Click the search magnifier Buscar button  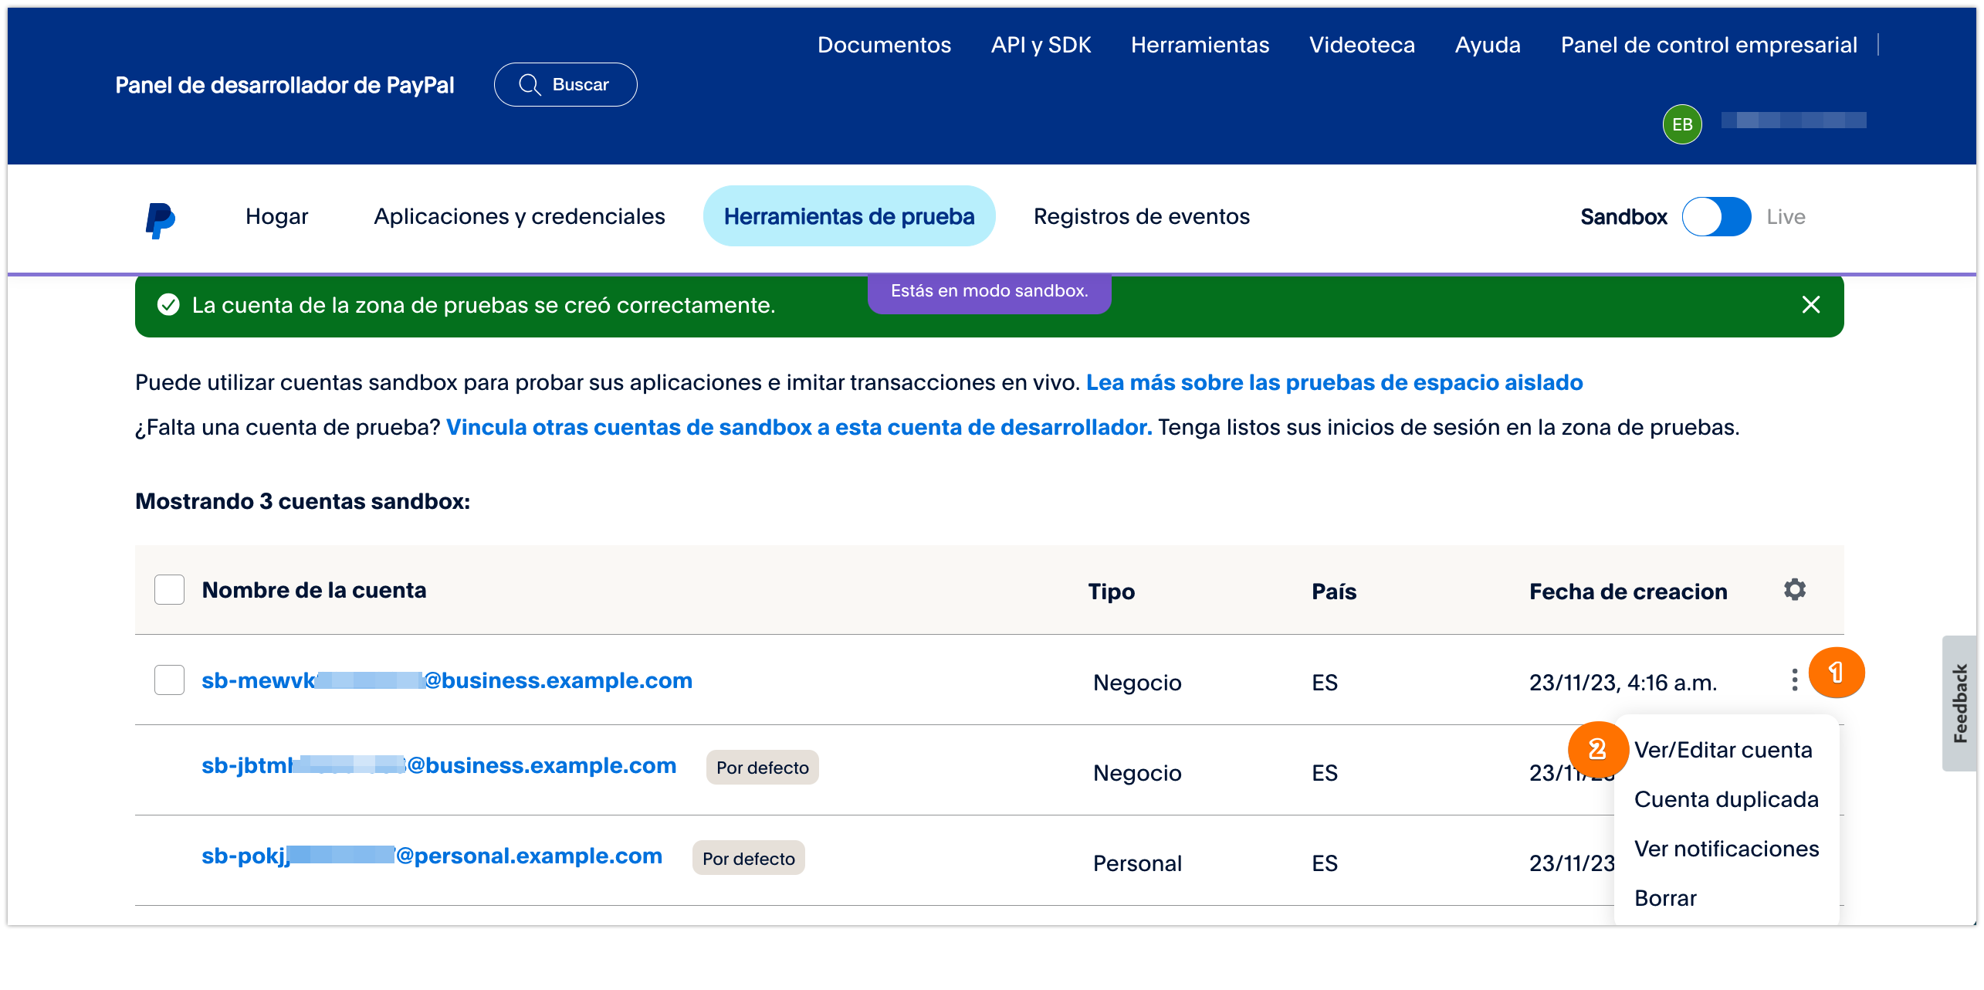pos(565,84)
